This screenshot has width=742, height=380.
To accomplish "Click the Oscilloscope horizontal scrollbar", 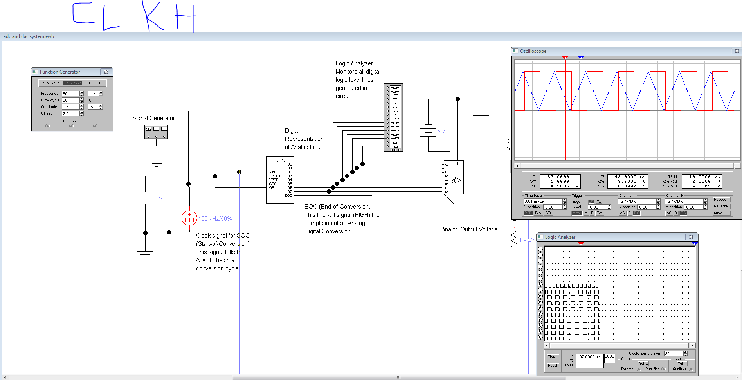I will click(x=627, y=166).
